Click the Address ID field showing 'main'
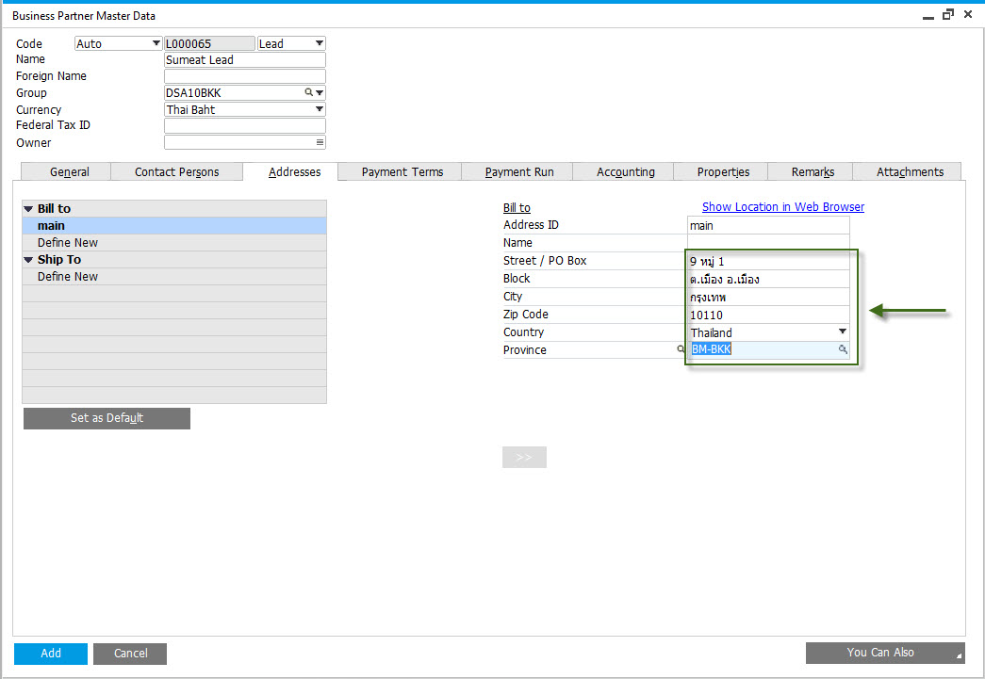 [768, 225]
